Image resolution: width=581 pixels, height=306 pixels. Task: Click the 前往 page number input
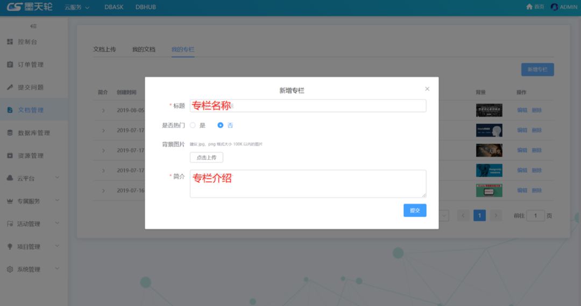pyautogui.click(x=535, y=216)
